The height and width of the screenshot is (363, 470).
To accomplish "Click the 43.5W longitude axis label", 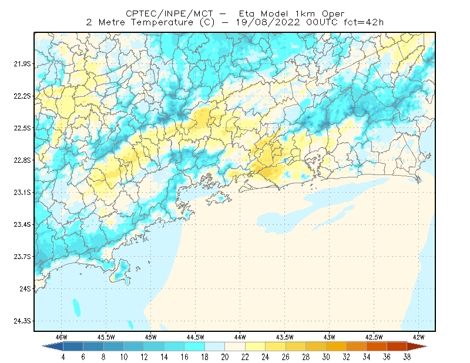I will (284, 337).
